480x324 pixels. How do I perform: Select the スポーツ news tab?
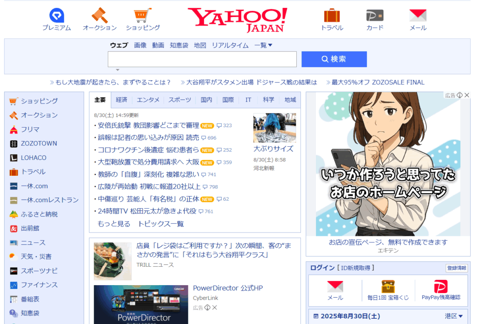coord(180,100)
